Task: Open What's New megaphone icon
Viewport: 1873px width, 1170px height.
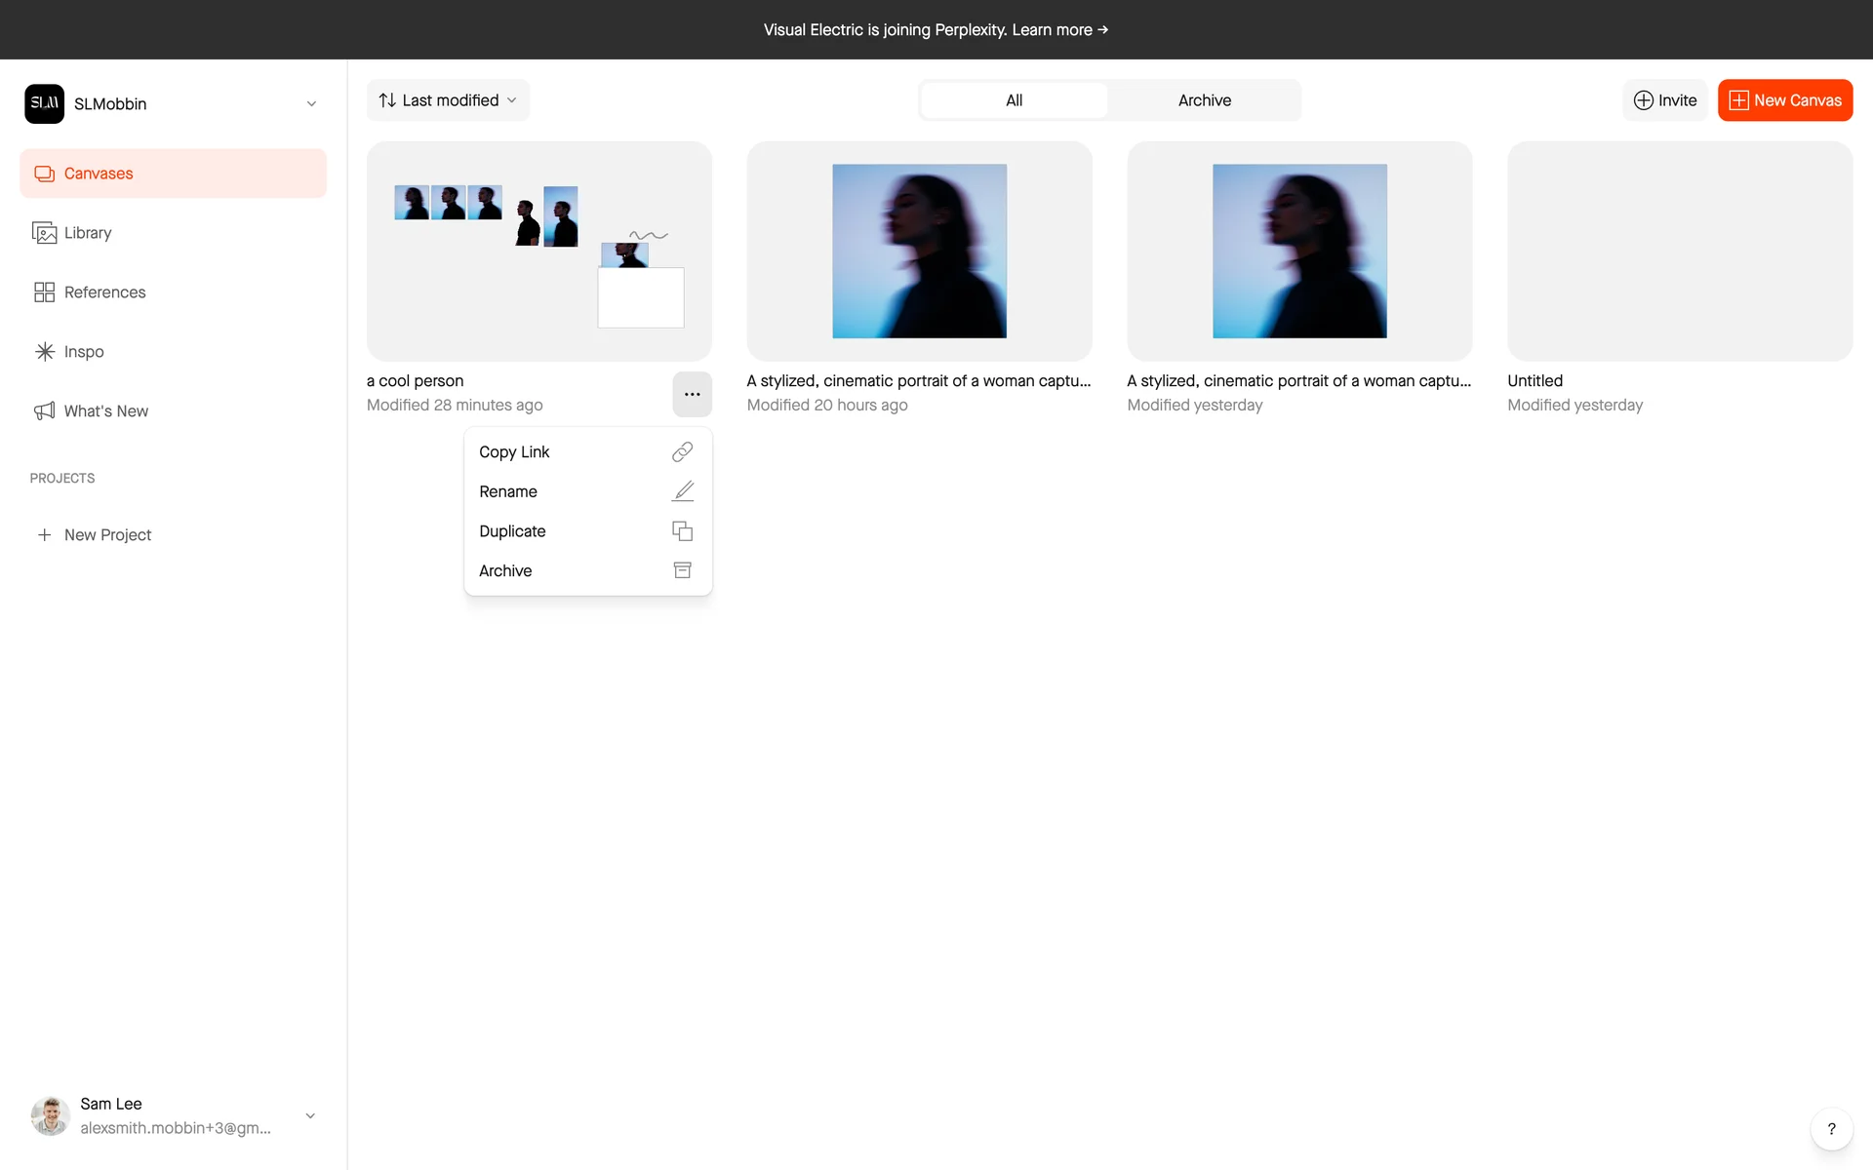Action: pyautogui.click(x=44, y=411)
